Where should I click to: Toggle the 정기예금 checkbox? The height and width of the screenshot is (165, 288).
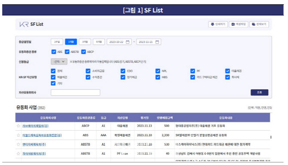tap(123, 77)
